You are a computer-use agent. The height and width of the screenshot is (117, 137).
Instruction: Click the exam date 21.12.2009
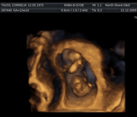(128, 10)
